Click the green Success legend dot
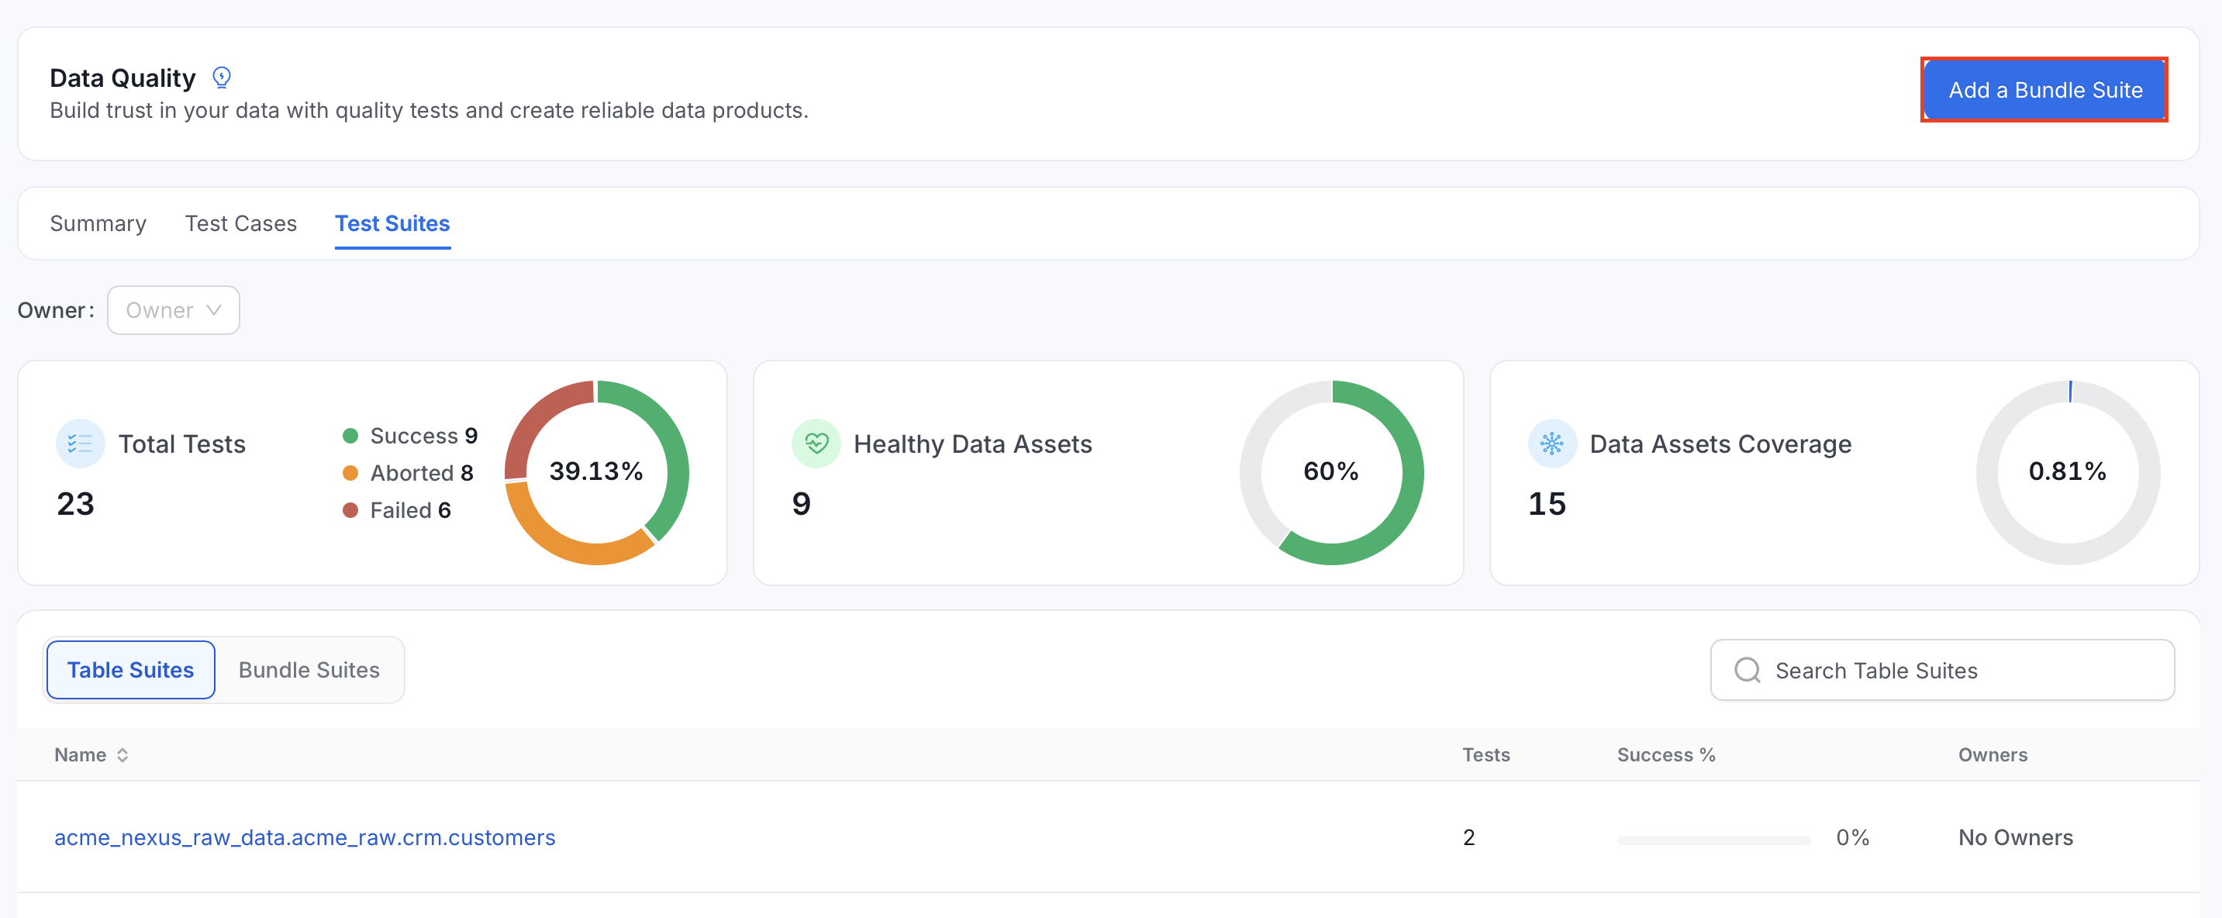Viewport: 2222px width, 918px height. tap(350, 436)
